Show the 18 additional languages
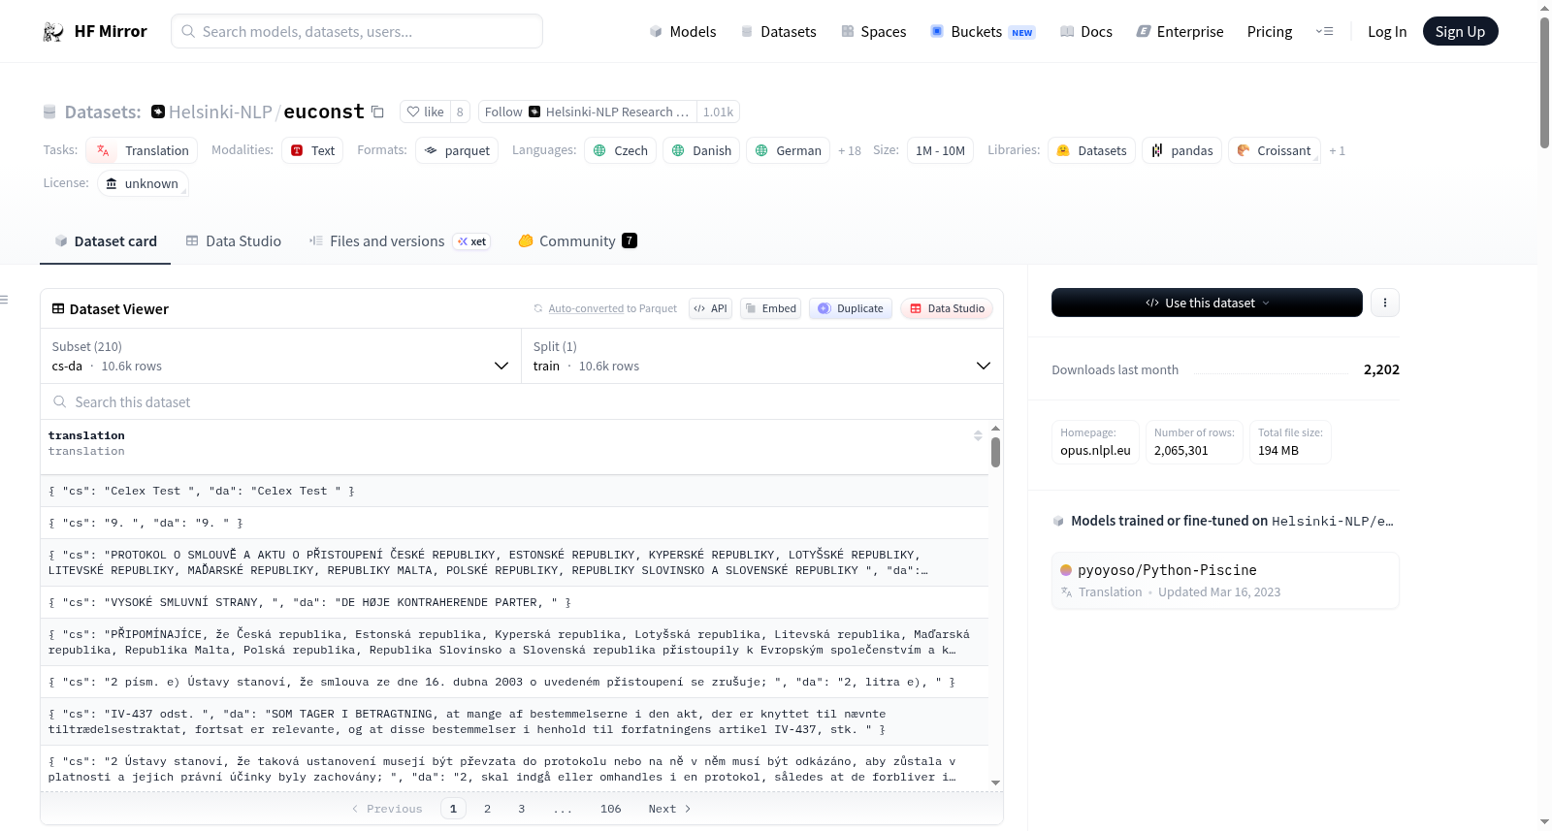 tap(850, 150)
